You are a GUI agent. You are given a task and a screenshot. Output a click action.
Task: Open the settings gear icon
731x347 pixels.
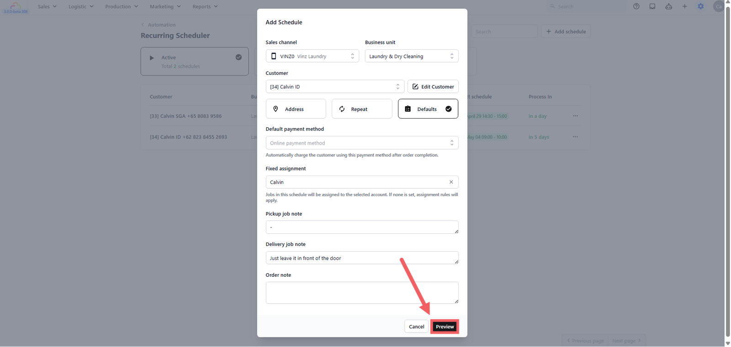tap(701, 6)
